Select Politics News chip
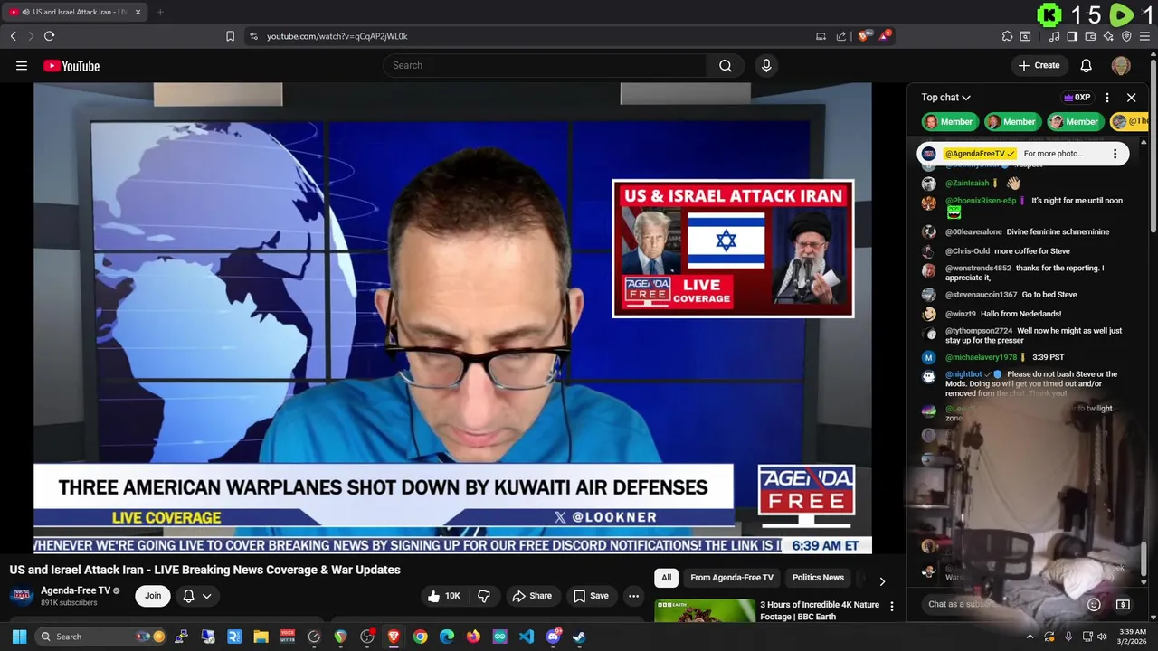This screenshot has height=651, width=1158. tap(818, 578)
